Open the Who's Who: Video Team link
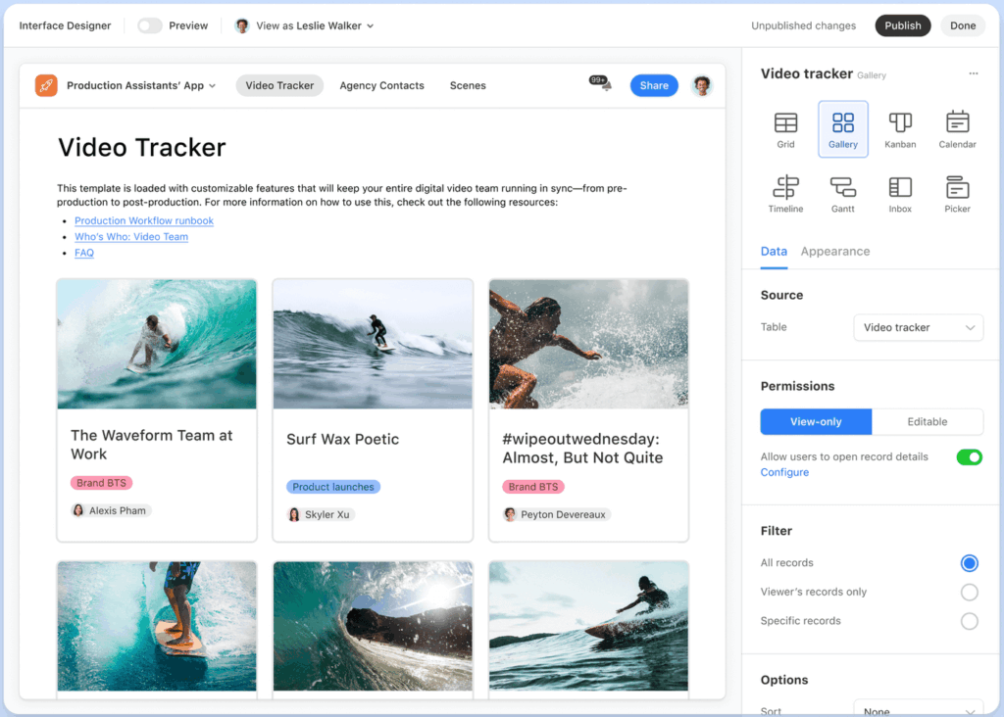 click(x=131, y=237)
